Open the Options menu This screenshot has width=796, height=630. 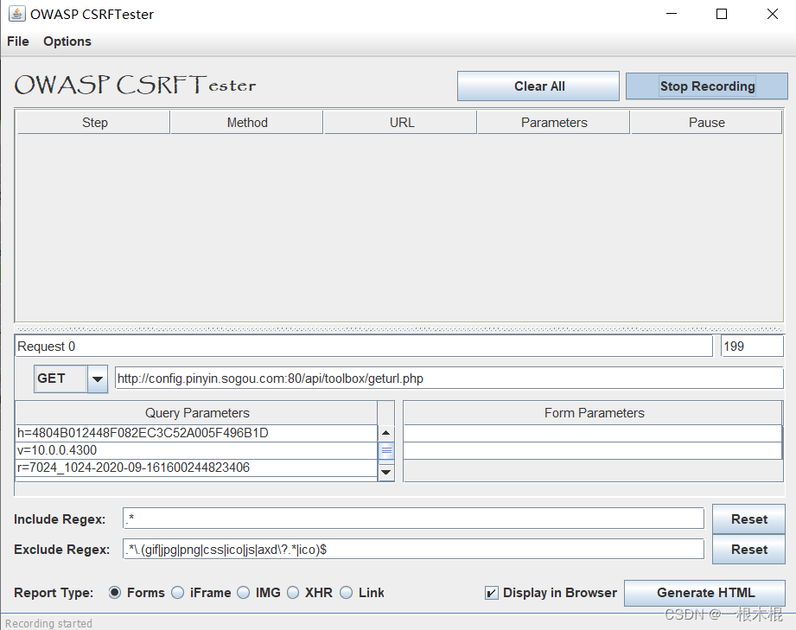point(67,41)
